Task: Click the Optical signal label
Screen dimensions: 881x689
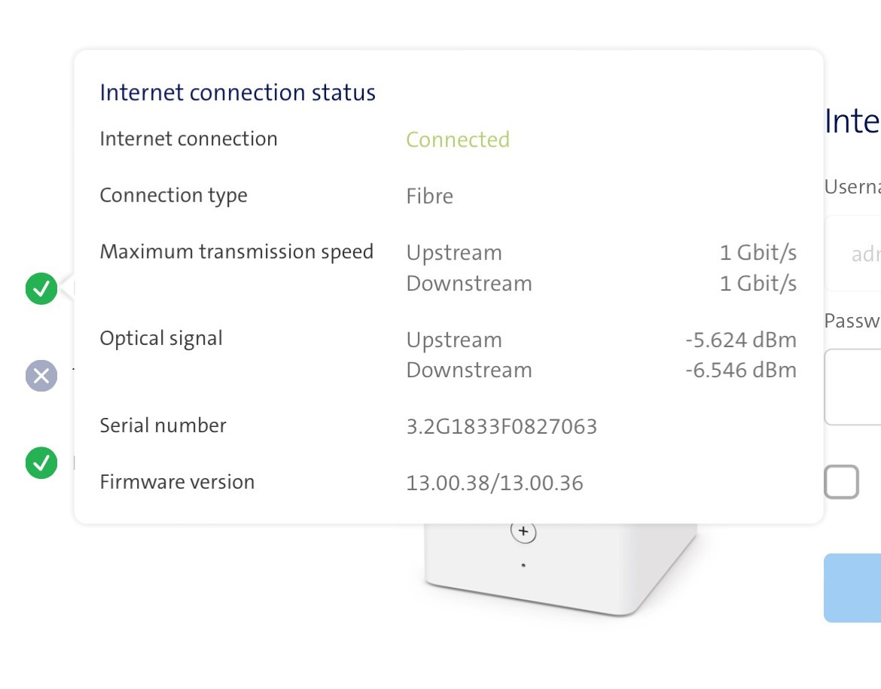Action: point(161,338)
